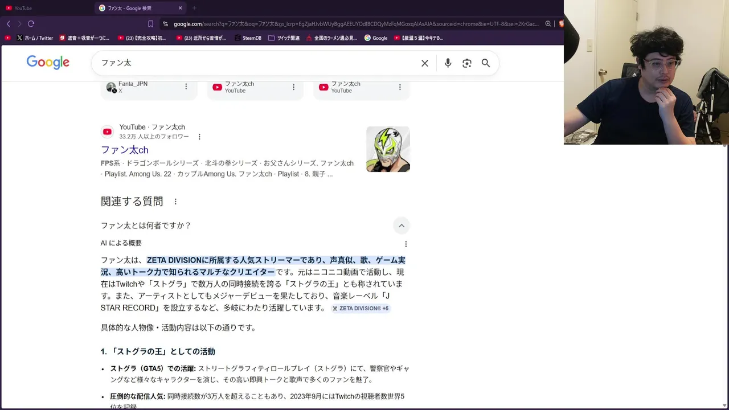729x410 pixels.
Task: Open the ファン太ch result title link
Action: click(x=124, y=150)
